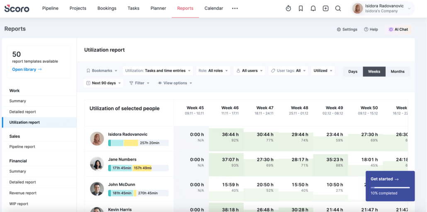Go to Projects tab
Image resolution: width=427 pixels, height=212 pixels.
point(78,8)
